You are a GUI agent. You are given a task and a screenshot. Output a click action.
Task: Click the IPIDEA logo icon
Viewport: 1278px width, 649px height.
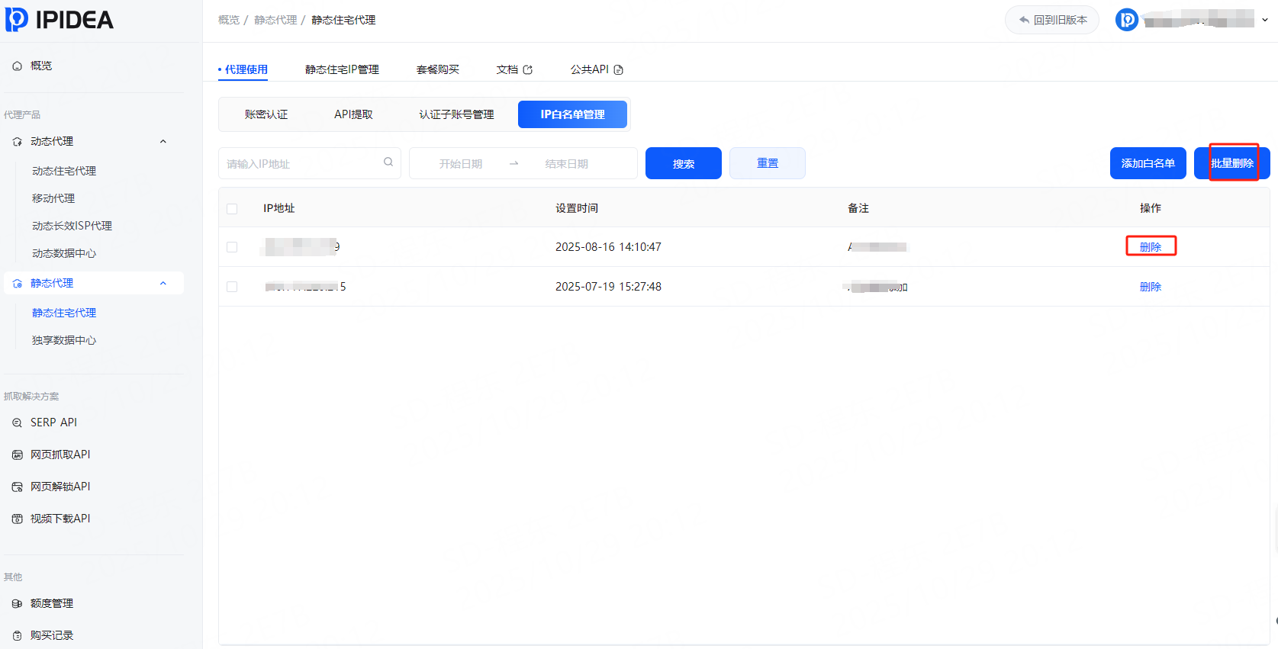(17, 20)
